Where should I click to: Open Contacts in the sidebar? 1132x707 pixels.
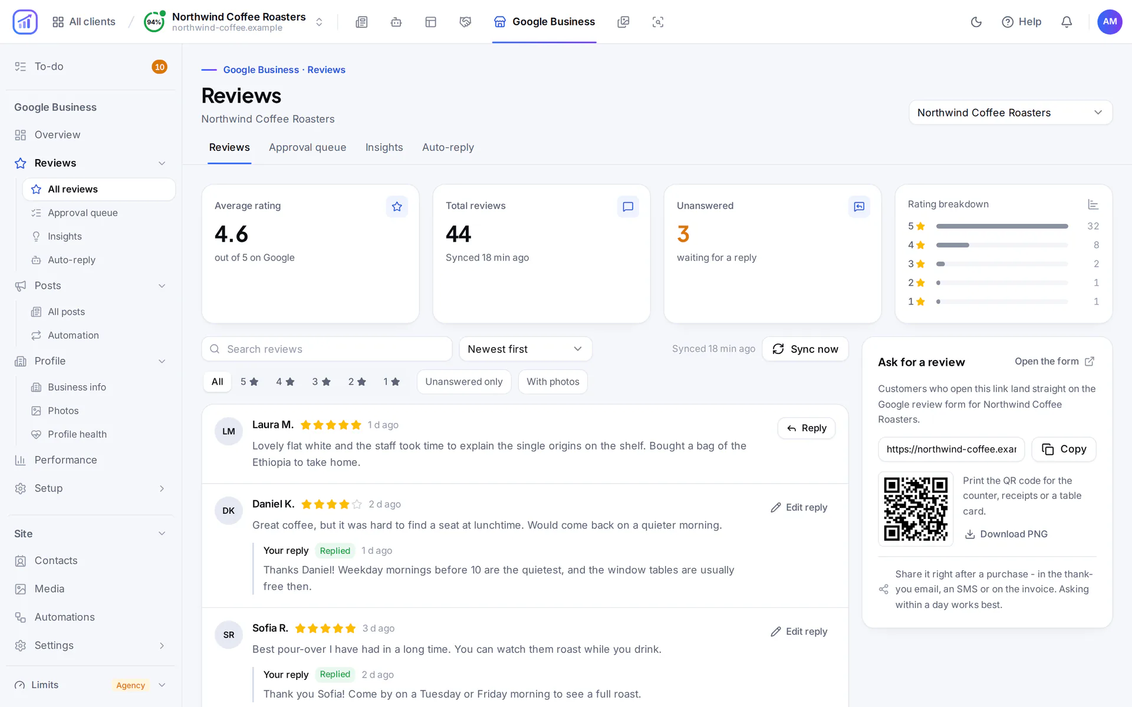click(x=91, y=561)
